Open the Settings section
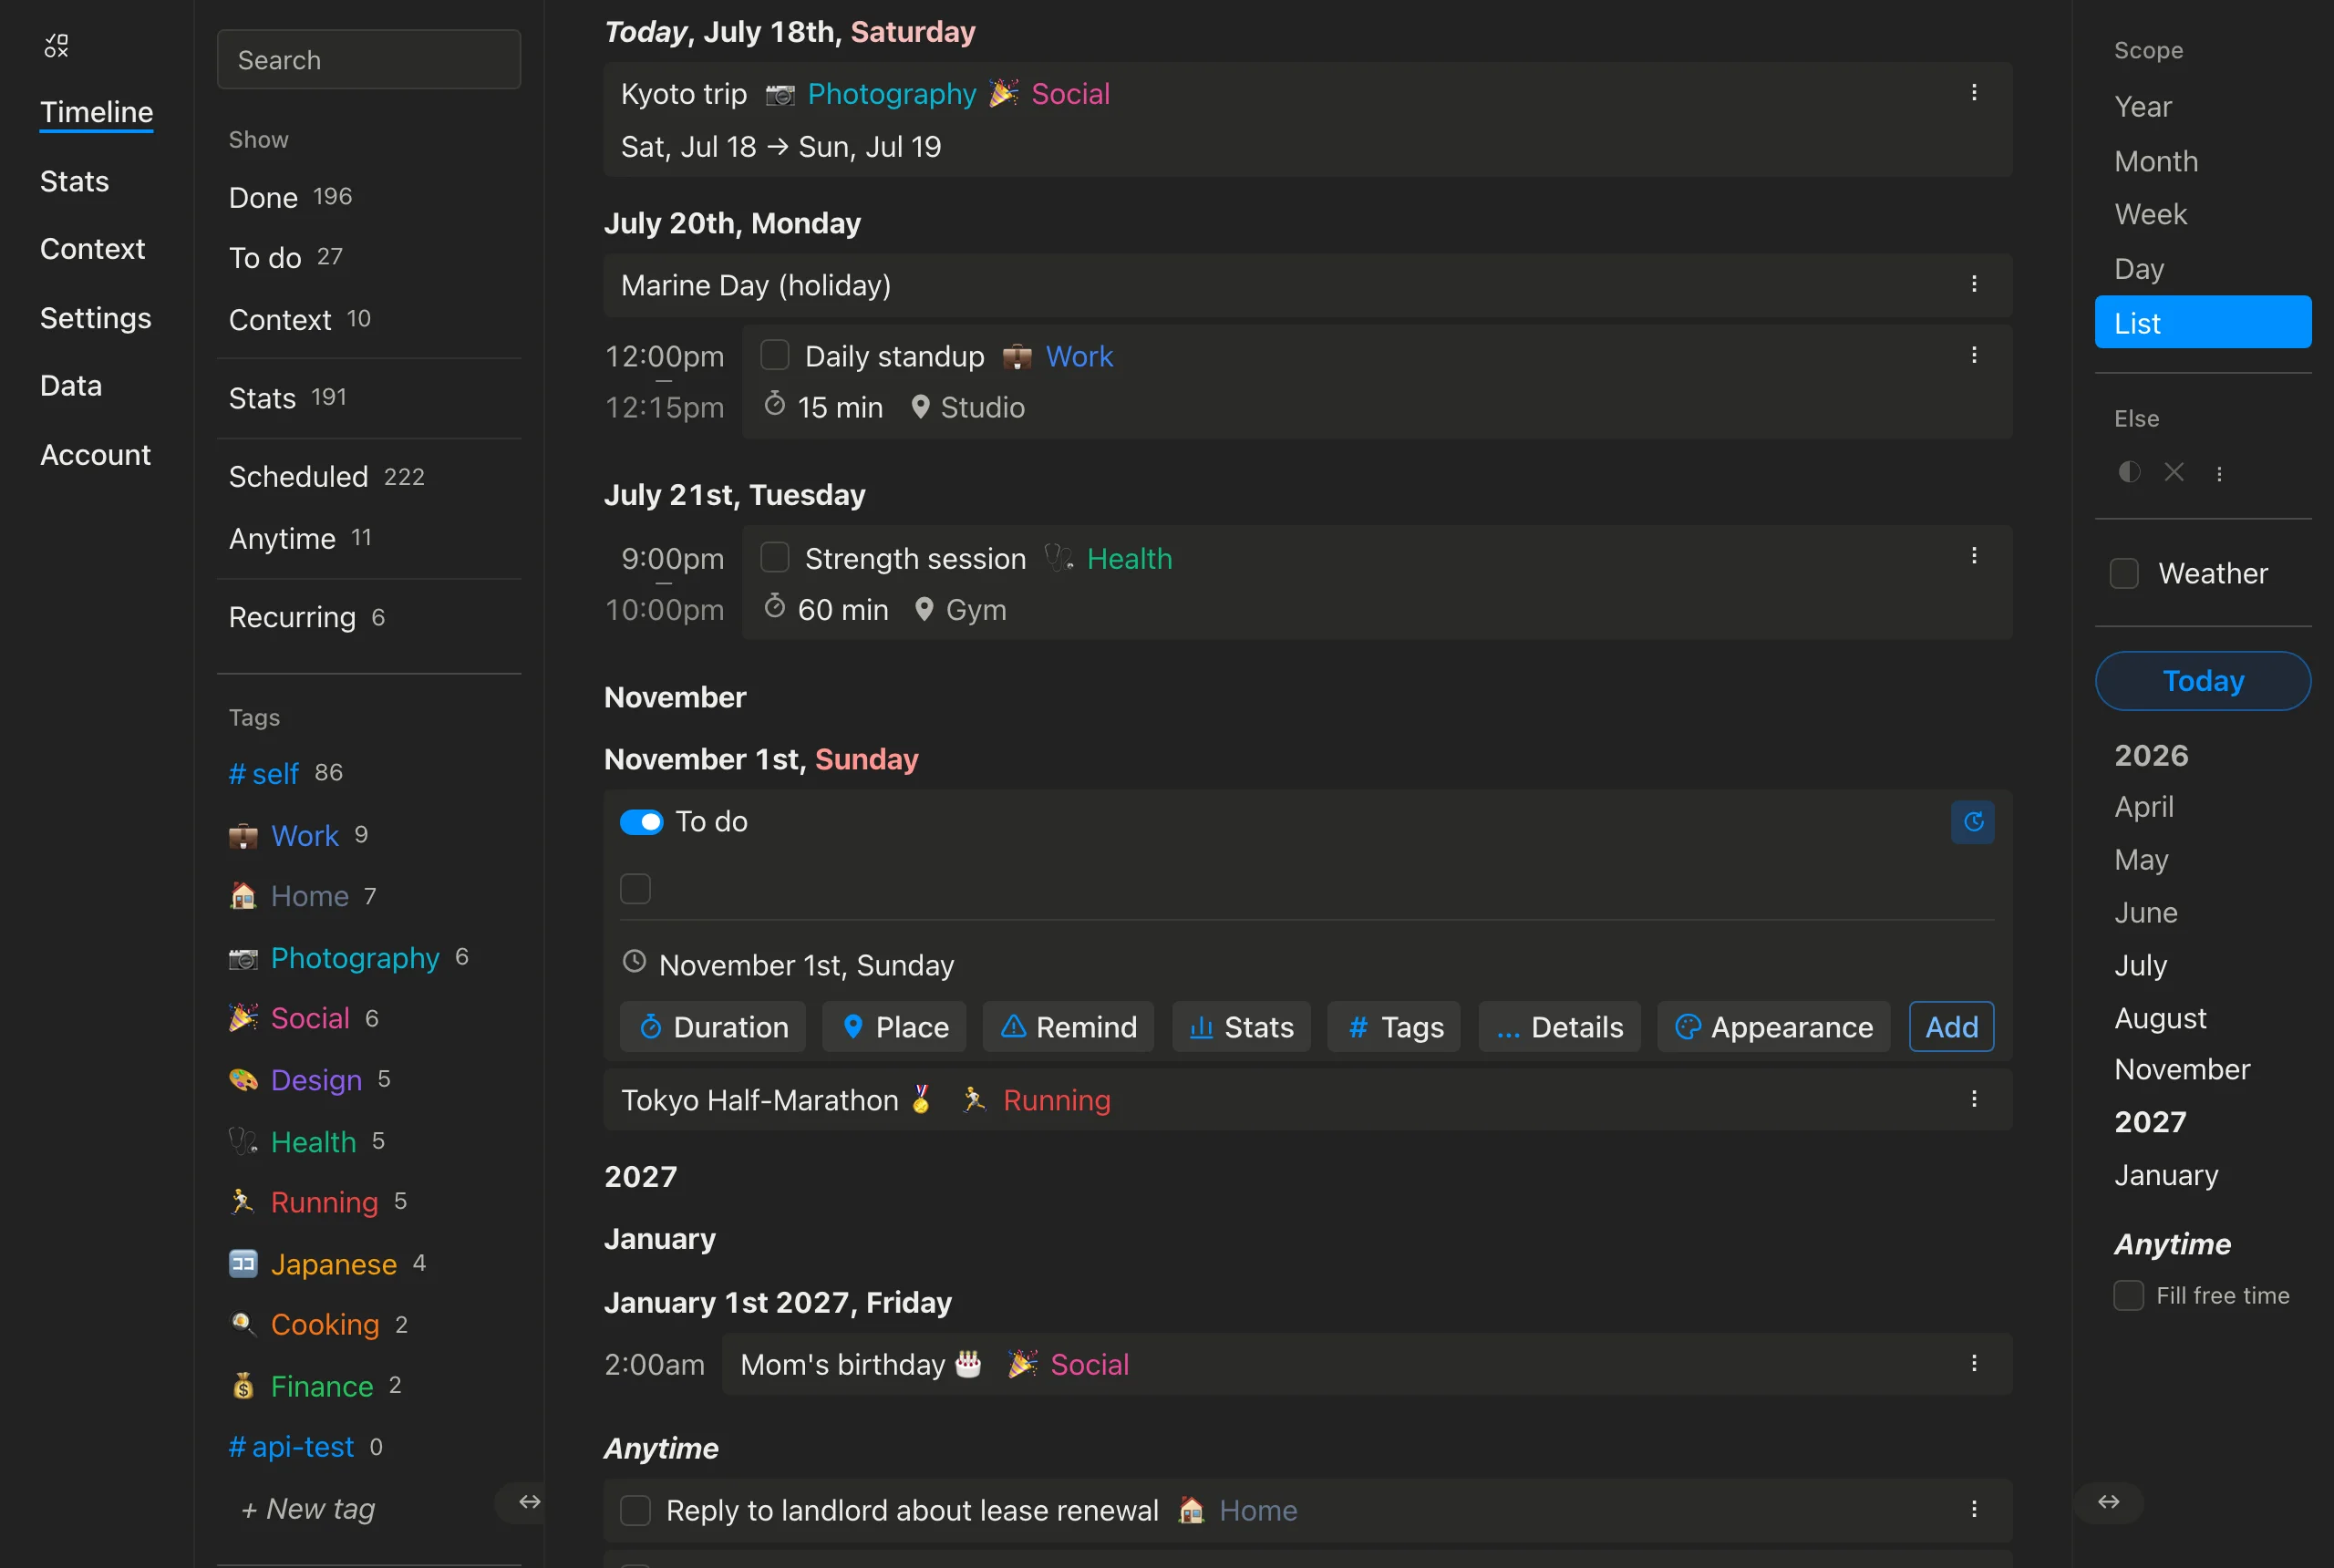The image size is (2334, 1568). tap(95, 318)
